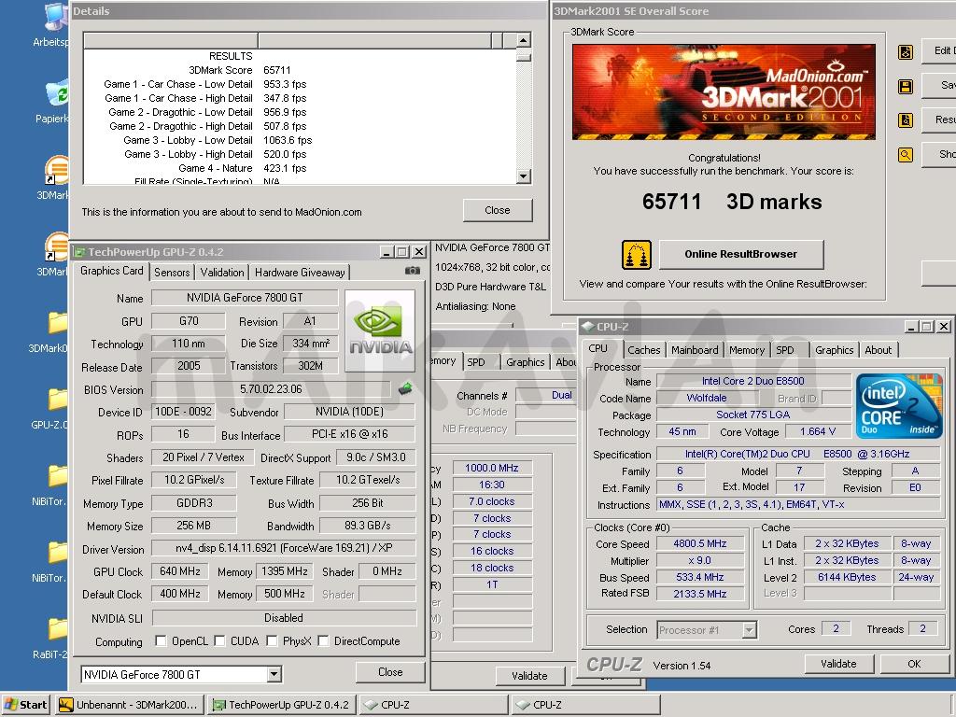Click the GPU Clock value 640 MHz
Viewport: 956px width, 717px height.
point(179,571)
